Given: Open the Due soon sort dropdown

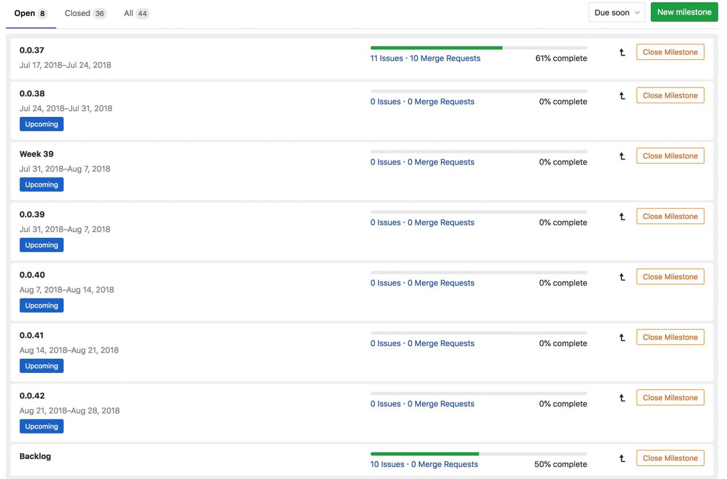Looking at the screenshot, I should (616, 12).
